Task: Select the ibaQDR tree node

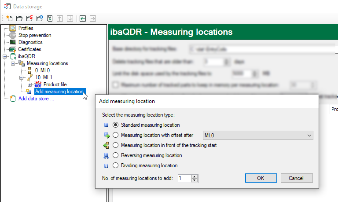Action: click(x=26, y=56)
